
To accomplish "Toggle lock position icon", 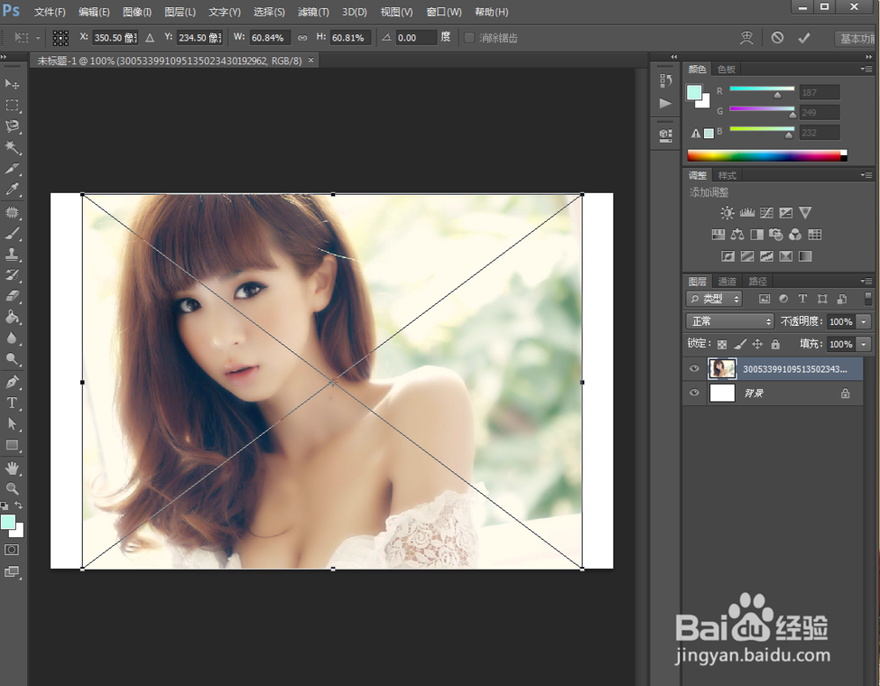I will [x=758, y=343].
